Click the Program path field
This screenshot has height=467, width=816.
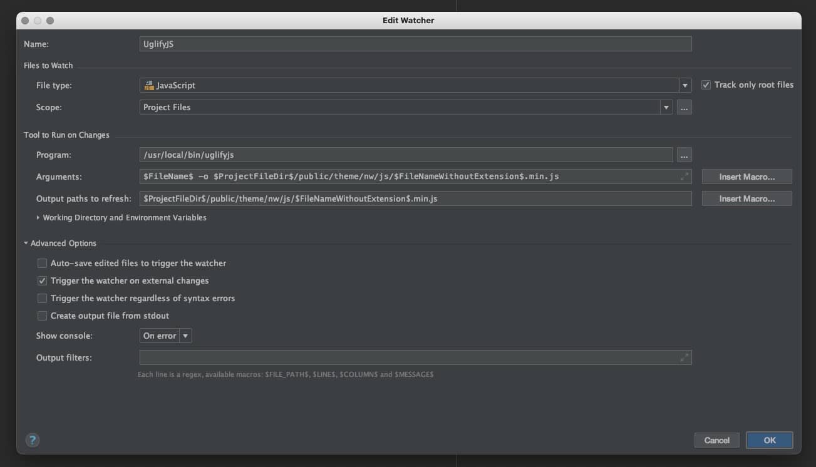coord(406,155)
